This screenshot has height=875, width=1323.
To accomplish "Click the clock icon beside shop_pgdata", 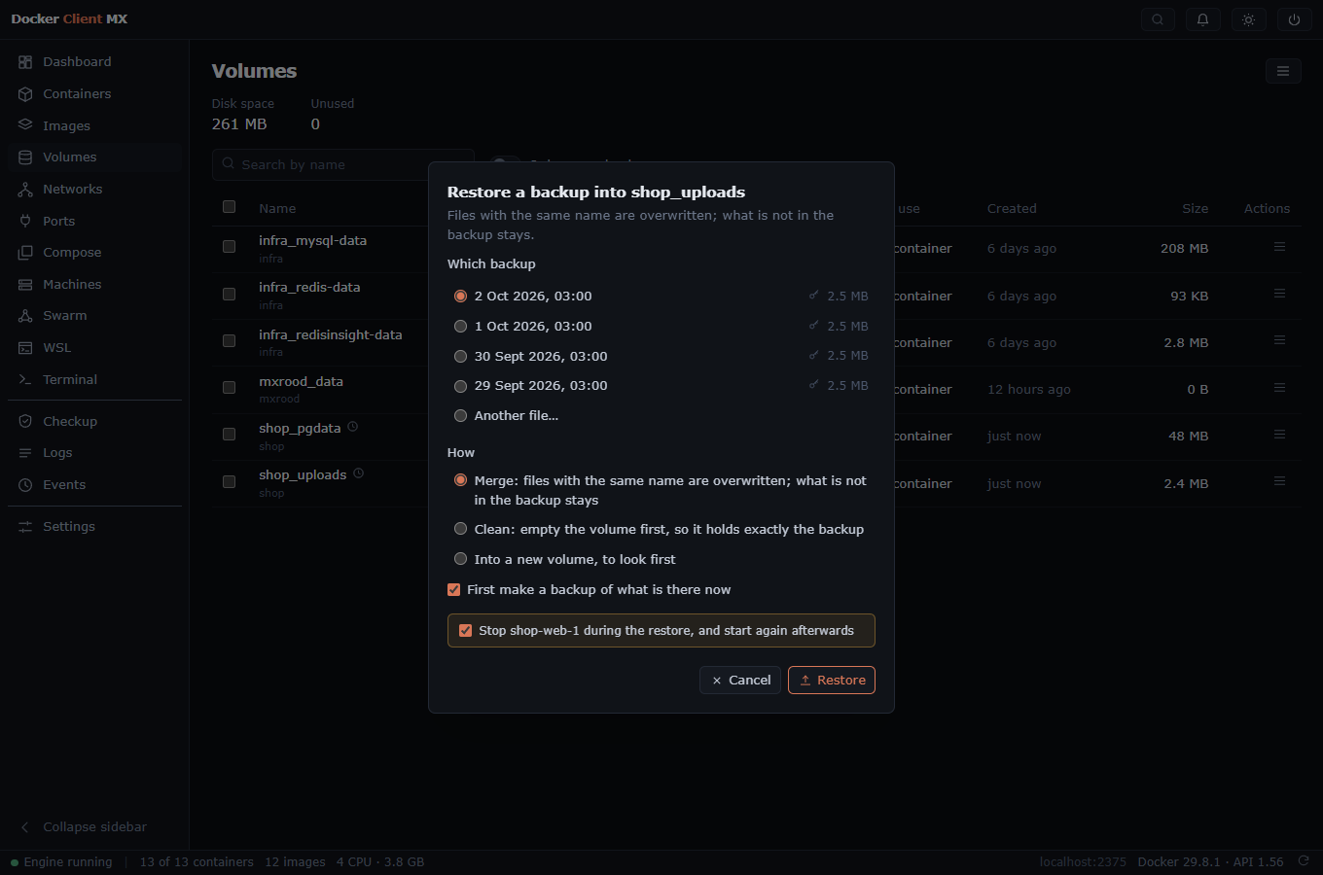I will 353,427.
